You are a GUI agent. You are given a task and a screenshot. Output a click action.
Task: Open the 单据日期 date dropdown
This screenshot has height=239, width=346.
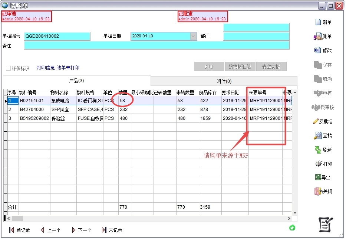[194, 37]
